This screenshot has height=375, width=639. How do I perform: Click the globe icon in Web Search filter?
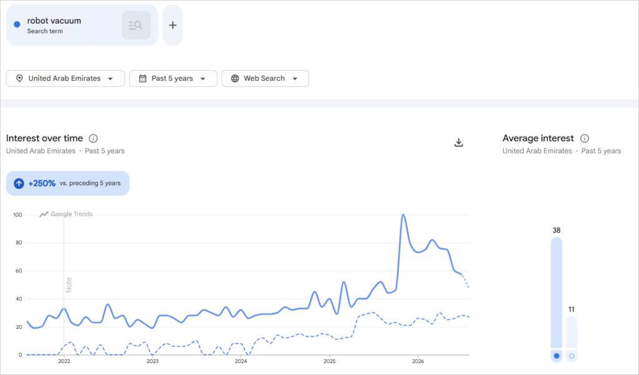[235, 78]
